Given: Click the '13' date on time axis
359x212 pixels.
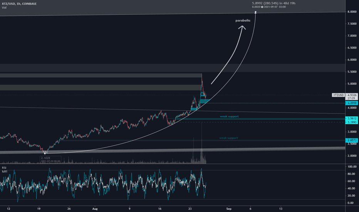Looking at the screenshot, I should coord(281,209).
